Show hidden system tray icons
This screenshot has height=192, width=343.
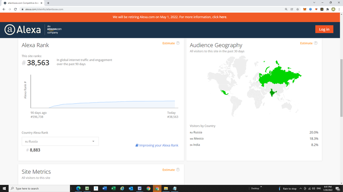pos(300,188)
